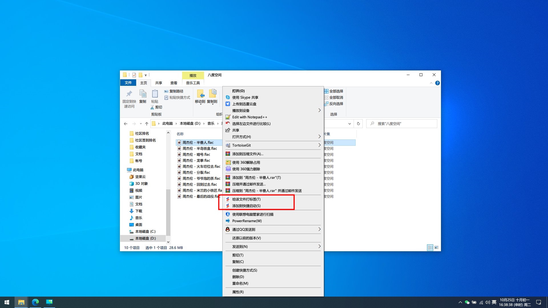Image resolution: width=548 pixels, height=308 pixels.
Task: Click the Skype share icon in context menu
Action: [x=228, y=98]
